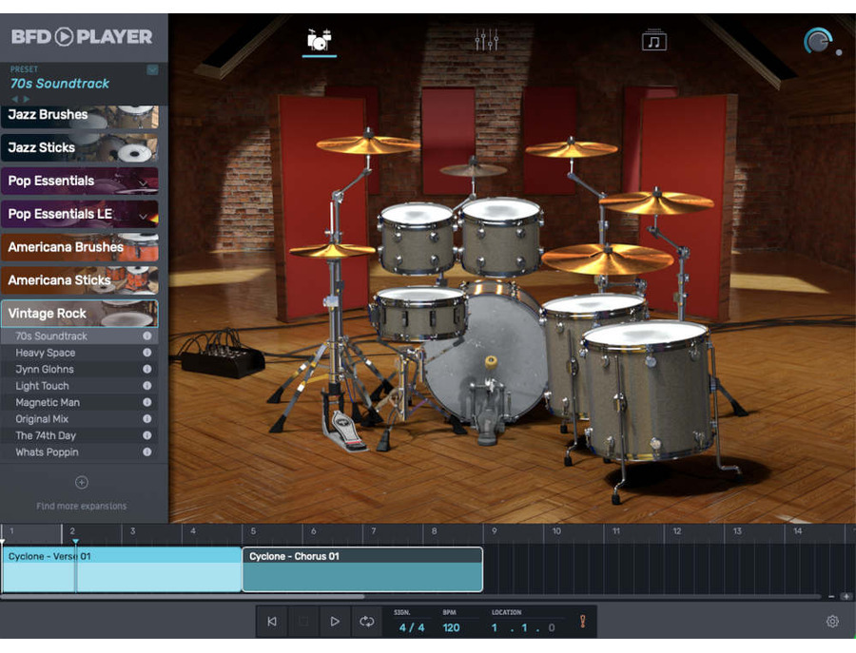Open the groove library music note tab
Image resolution: width=856 pixels, height=653 pixels.
click(653, 41)
